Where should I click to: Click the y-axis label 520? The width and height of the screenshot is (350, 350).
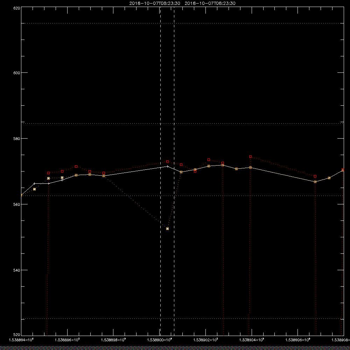(x=17, y=335)
